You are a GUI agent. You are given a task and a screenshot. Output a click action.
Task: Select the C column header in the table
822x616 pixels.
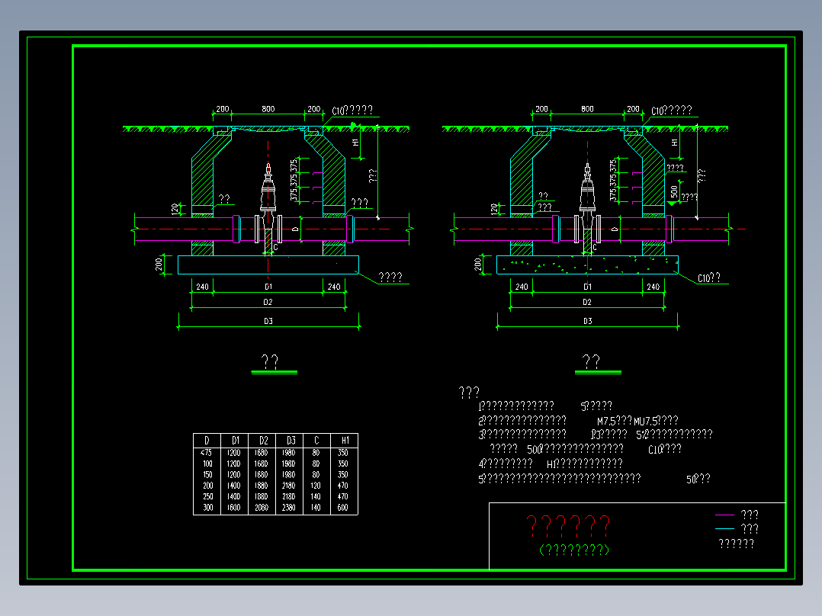(316, 441)
